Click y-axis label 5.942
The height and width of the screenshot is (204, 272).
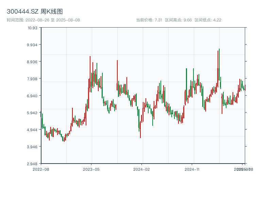tap(32, 113)
